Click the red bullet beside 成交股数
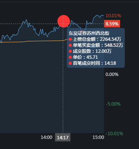139x149 pixels. tap(70, 51)
